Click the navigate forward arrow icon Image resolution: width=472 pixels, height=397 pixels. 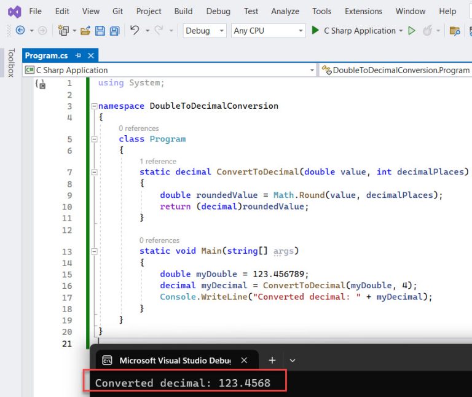point(42,30)
